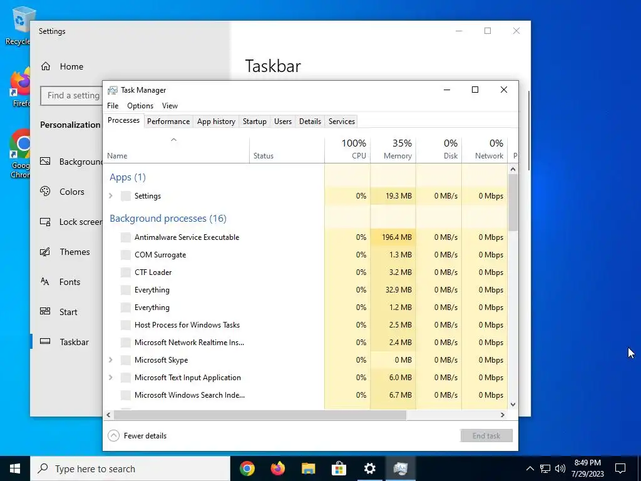
Task: Switch to the Details tab
Action: pos(310,122)
